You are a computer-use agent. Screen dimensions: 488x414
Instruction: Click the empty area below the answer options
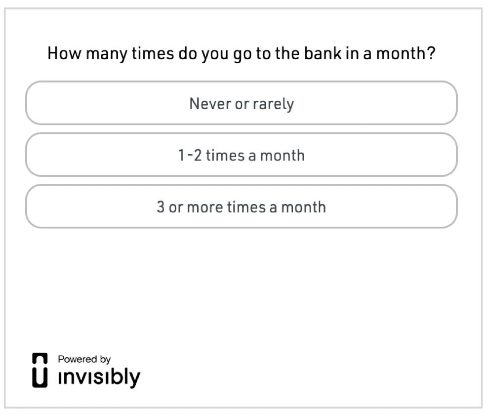tap(242, 287)
